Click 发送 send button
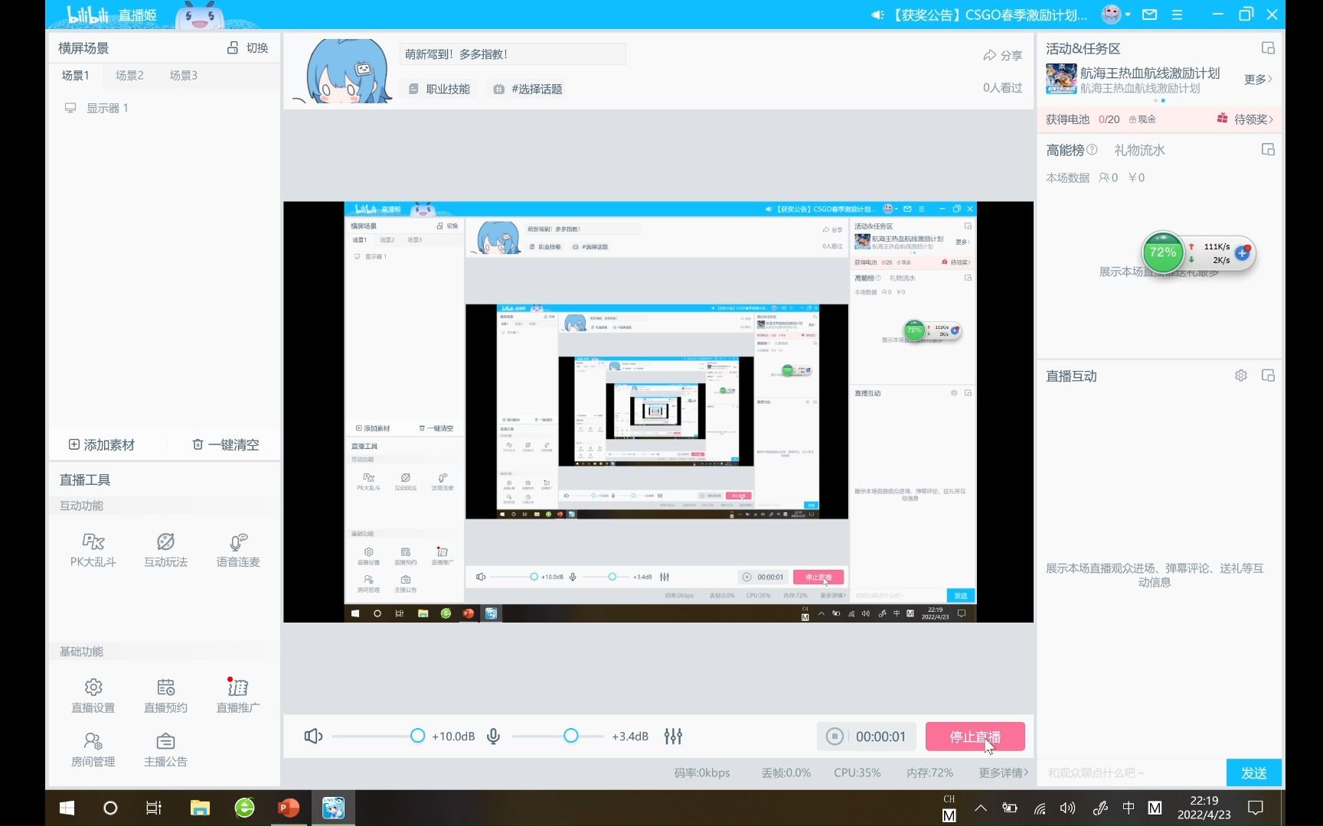Screen dimensions: 1323x826 (1253, 772)
